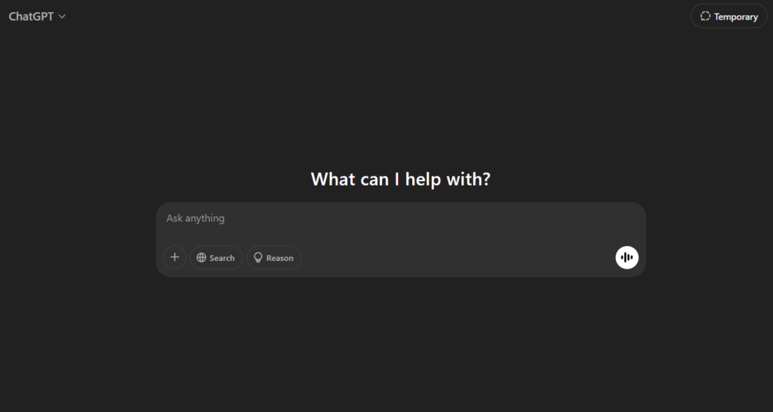Enable the Reason mode toggle

tap(274, 258)
